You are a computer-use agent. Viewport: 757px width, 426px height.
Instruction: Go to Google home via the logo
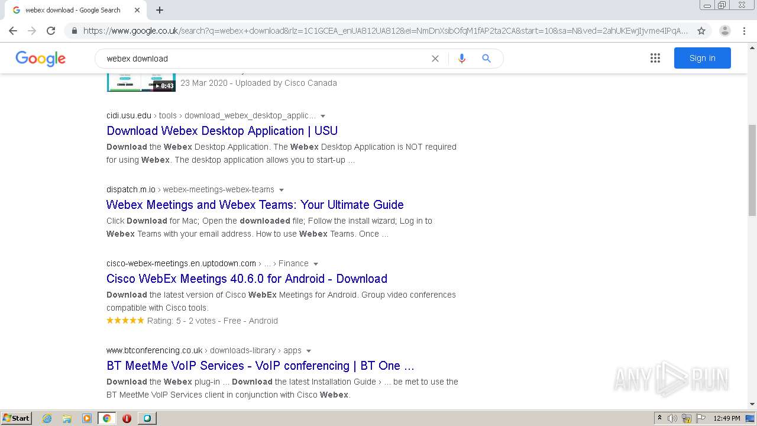40,59
